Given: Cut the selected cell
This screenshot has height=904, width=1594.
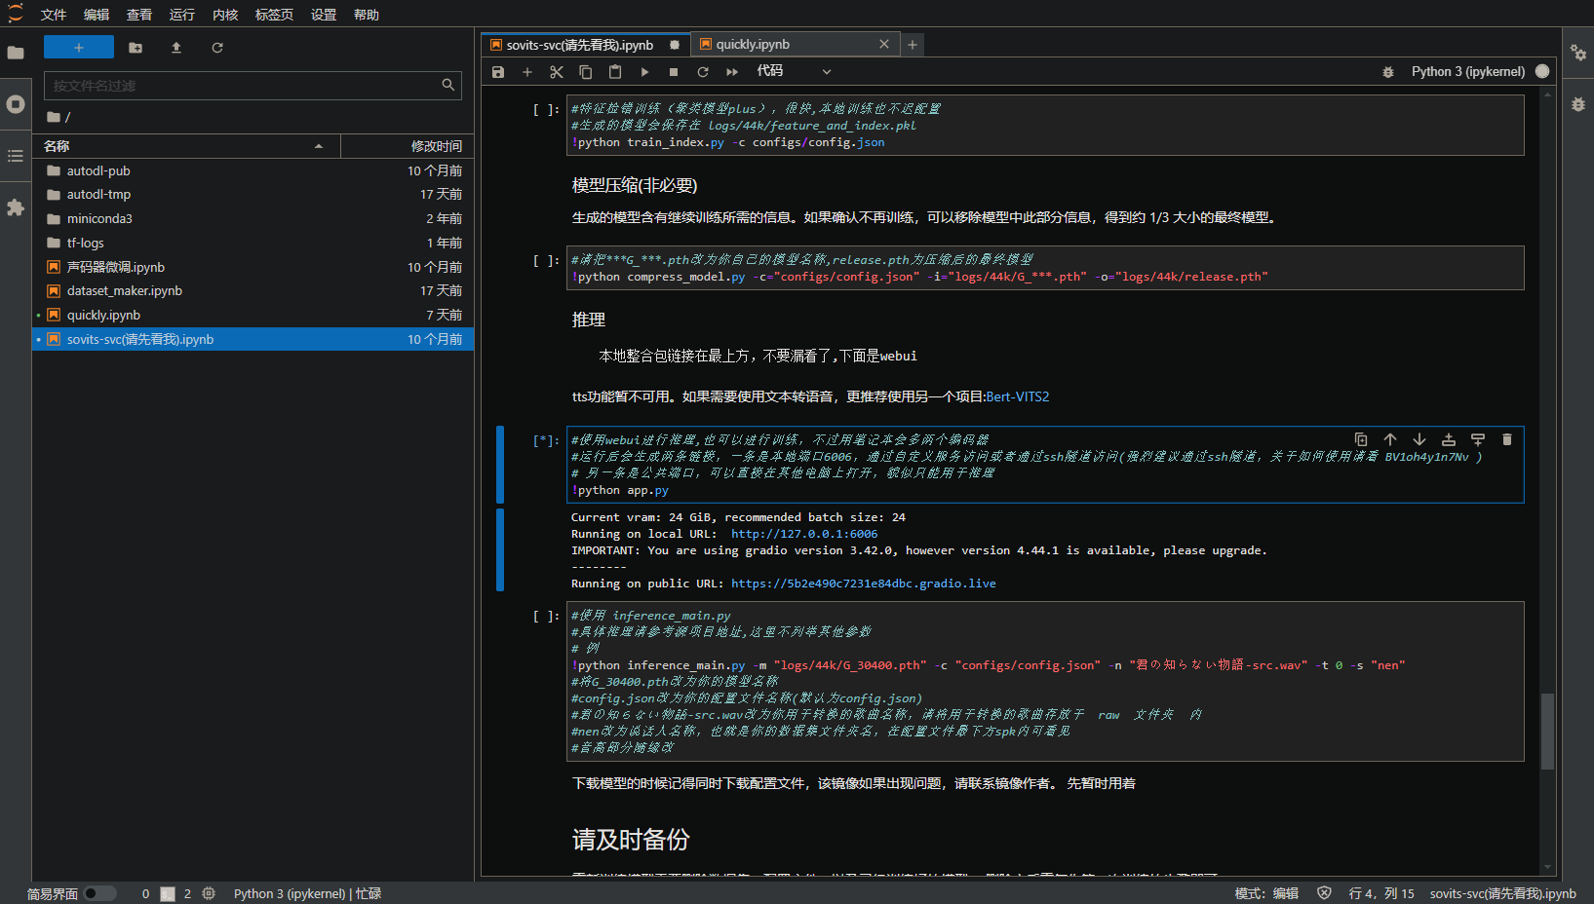Looking at the screenshot, I should 556,71.
